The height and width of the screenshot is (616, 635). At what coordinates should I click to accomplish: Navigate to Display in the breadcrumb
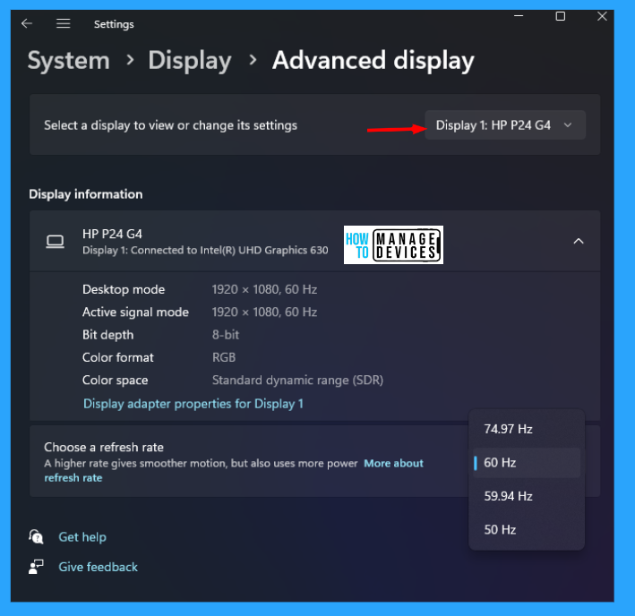tap(190, 61)
